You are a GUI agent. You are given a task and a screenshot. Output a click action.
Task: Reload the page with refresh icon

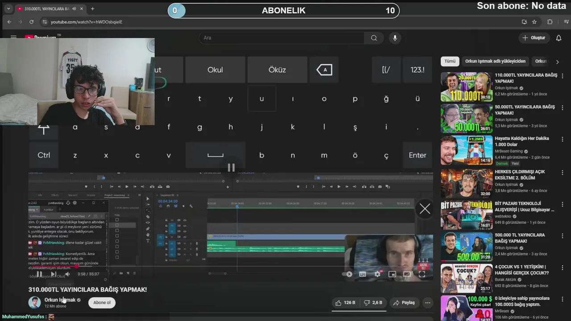pos(31,22)
